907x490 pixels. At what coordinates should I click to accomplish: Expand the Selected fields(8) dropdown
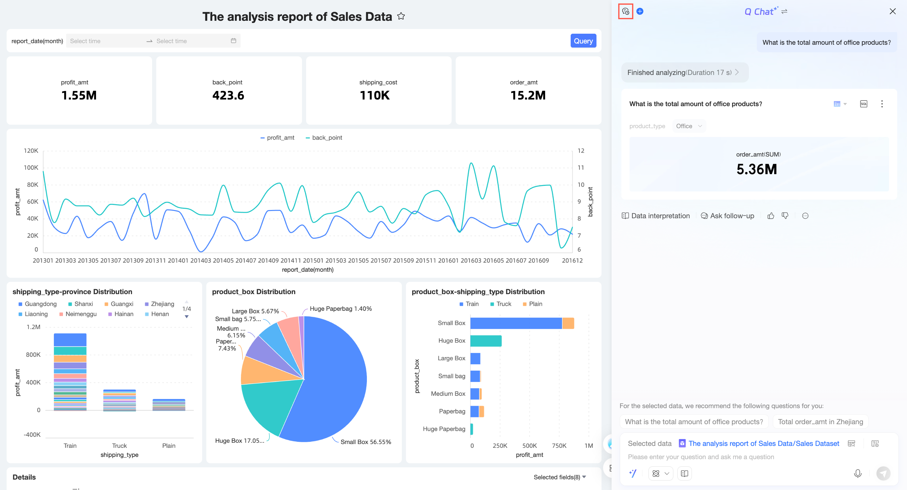pos(560,477)
